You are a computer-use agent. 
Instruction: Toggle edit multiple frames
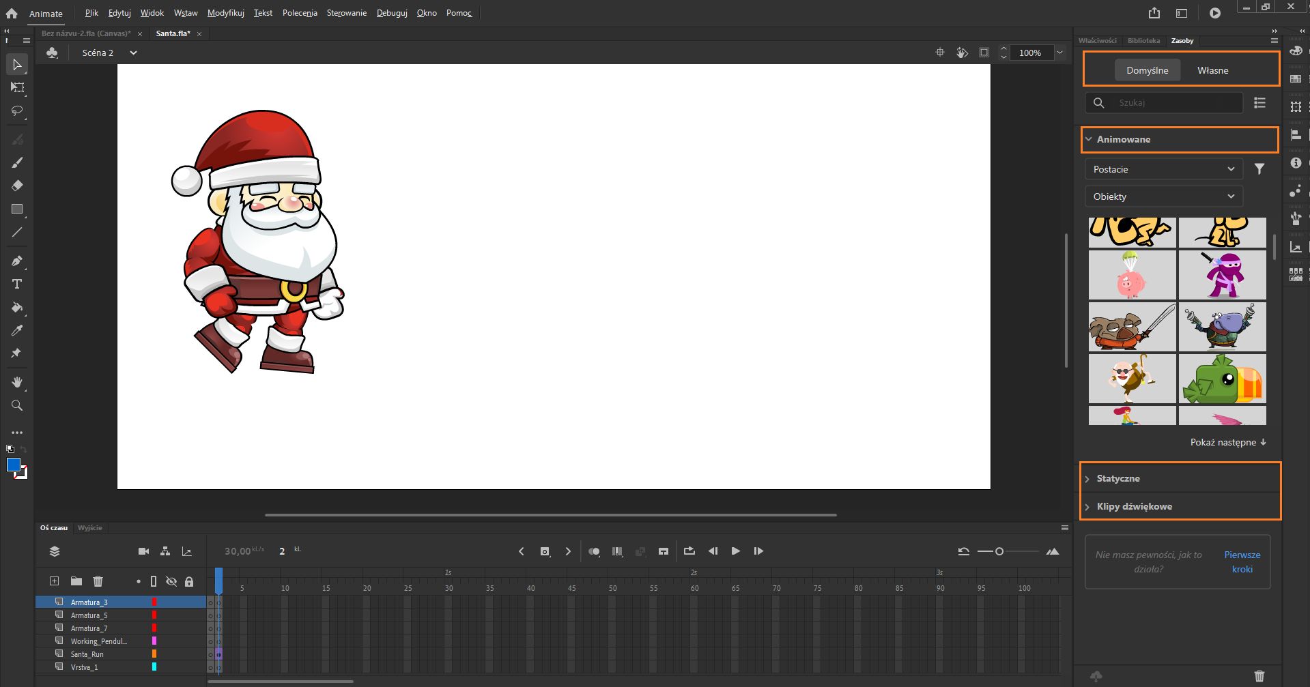pyautogui.click(x=618, y=551)
